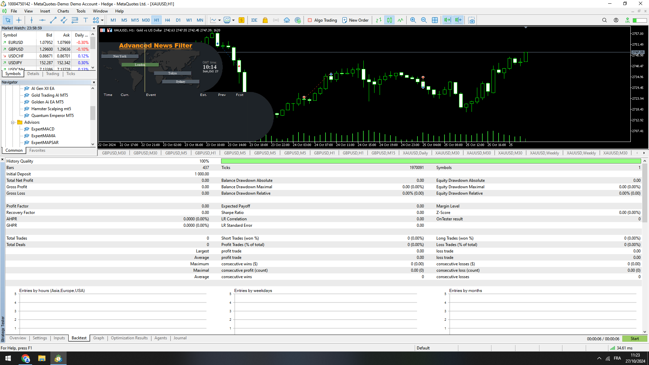The image size is (649, 365).
Task: Take a chart screenshot
Action: (472, 20)
